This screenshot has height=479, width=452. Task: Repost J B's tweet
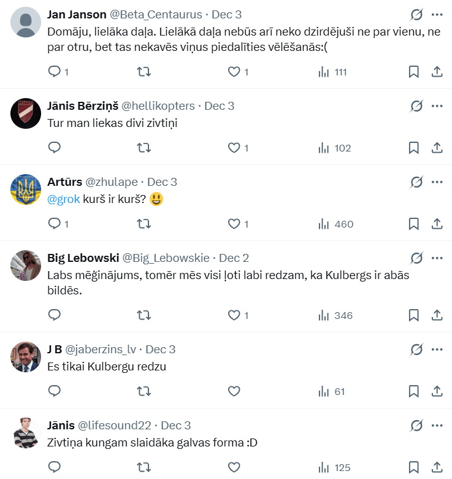(x=144, y=391)
